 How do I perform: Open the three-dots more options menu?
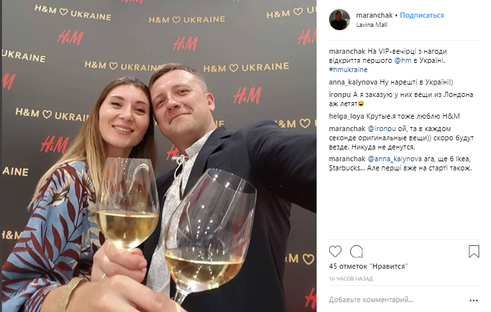click(474, 300)
